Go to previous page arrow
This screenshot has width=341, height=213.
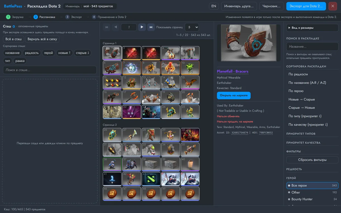116,27
